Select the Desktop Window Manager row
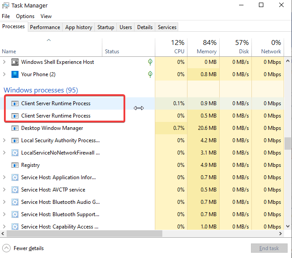 pos(142,128)
